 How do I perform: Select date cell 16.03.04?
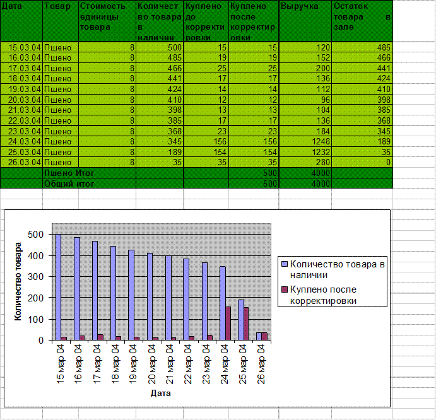point(21,58)
